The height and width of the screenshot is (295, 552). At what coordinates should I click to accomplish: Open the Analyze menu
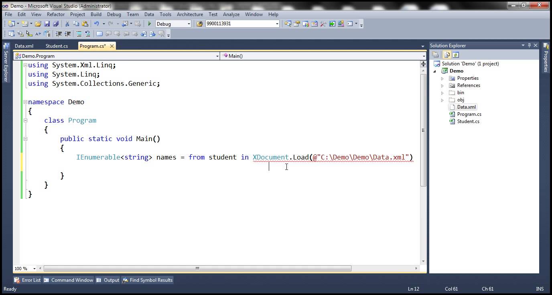[x=231, y=14]
